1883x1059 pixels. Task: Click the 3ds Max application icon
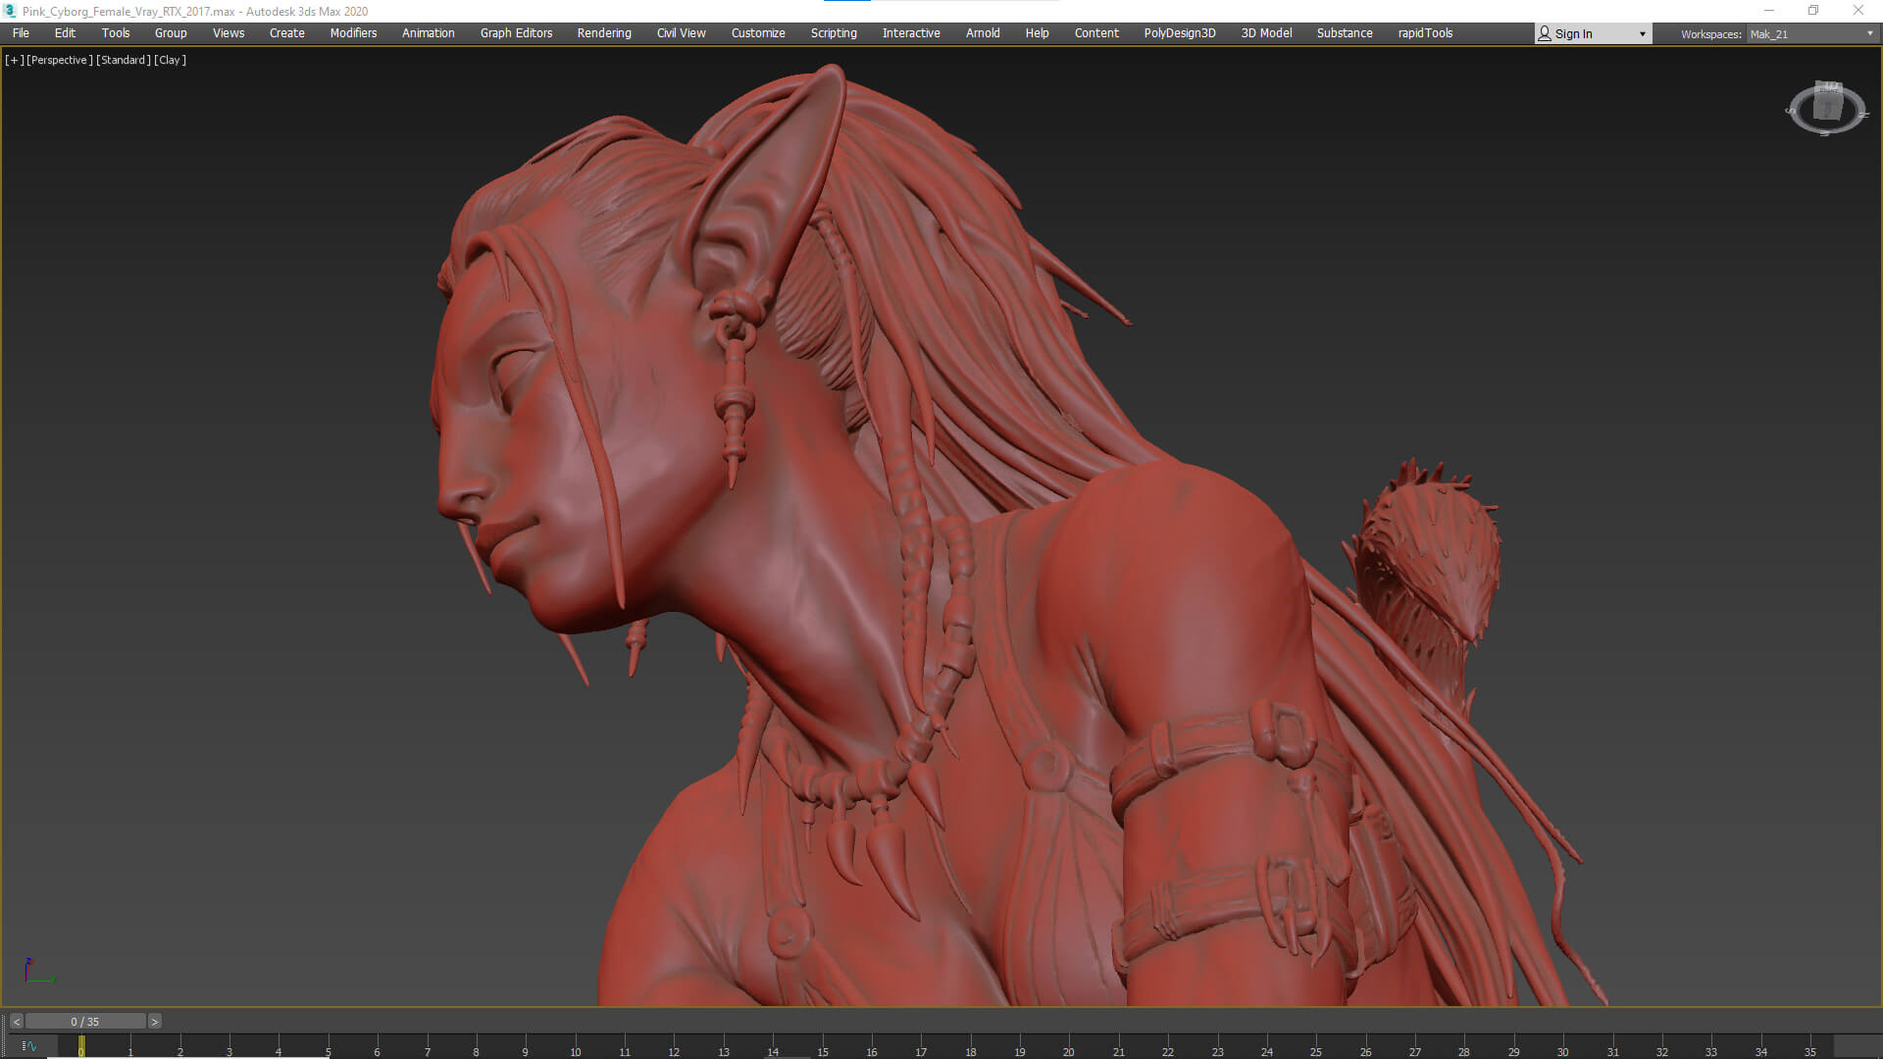pyautogui.click(x=10, y=11)
